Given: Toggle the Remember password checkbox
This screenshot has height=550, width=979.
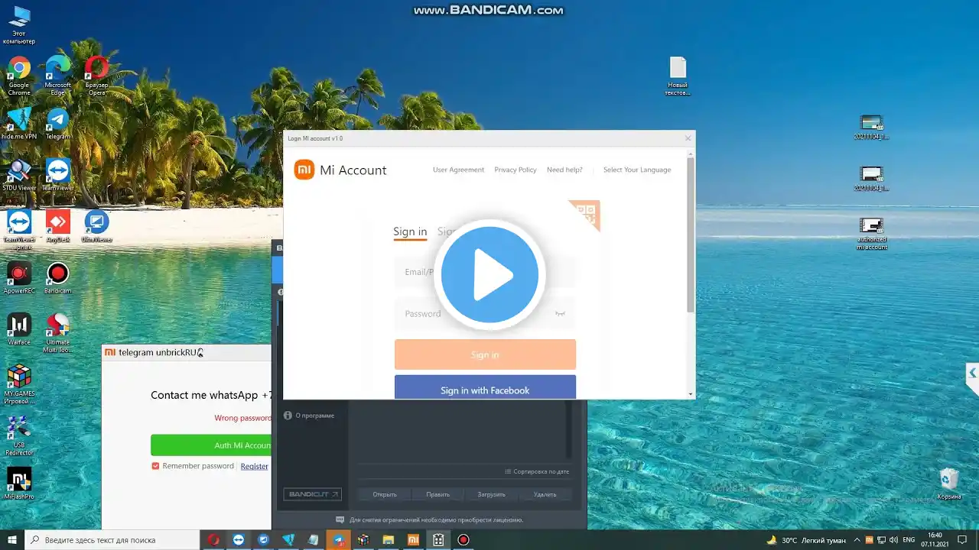Looking at the screenshot, I should coord(155,466).
